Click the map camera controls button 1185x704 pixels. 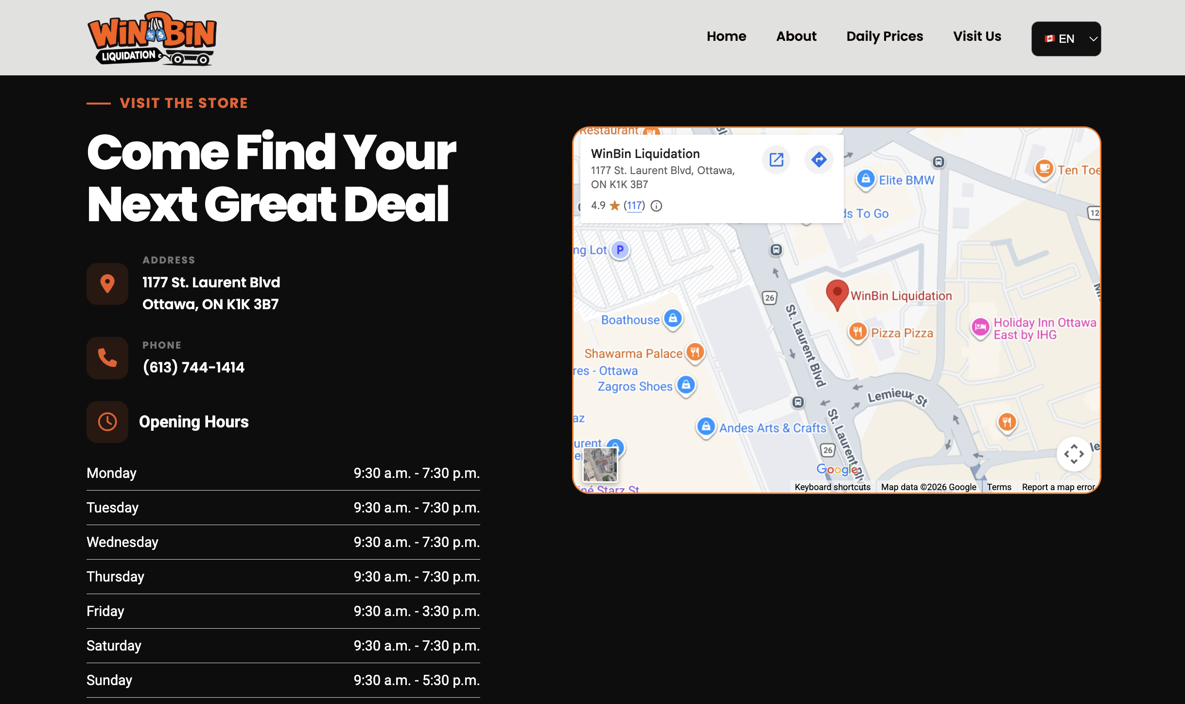(1074, 454)
